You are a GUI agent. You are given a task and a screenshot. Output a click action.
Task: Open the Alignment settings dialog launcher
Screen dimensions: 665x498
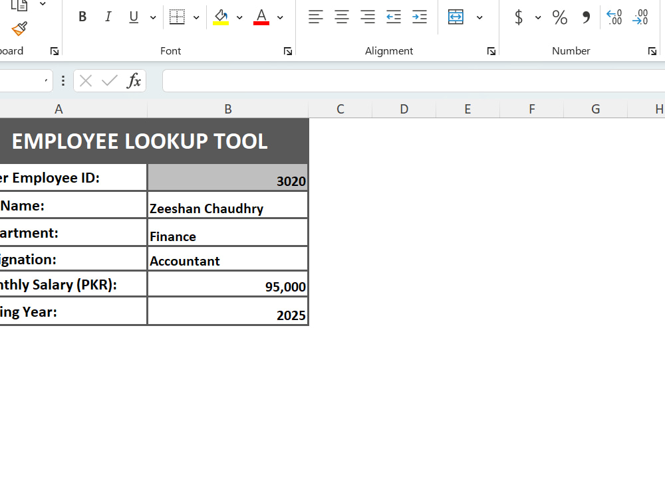491,51
